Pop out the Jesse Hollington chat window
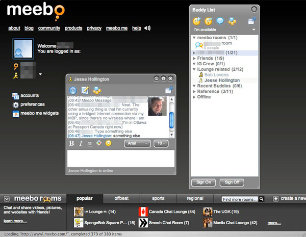Viewport: 306px width, 237px height. [x=169, y=90]
